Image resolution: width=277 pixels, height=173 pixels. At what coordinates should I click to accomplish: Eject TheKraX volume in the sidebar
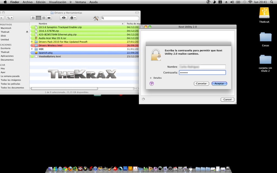tap(27, 32)
